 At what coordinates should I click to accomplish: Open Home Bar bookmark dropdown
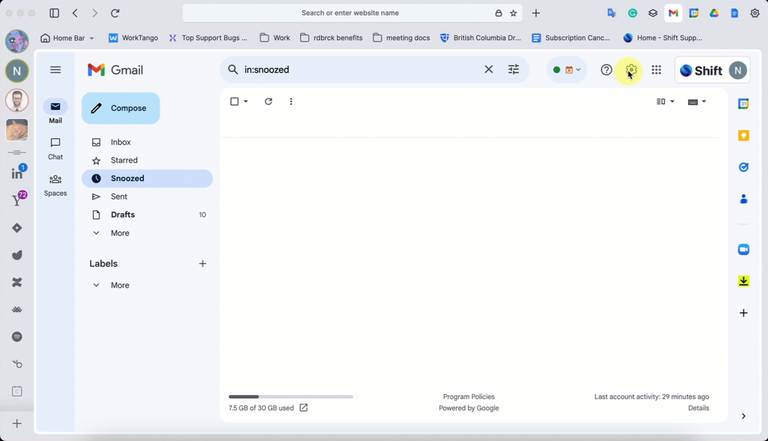[67, 38]
